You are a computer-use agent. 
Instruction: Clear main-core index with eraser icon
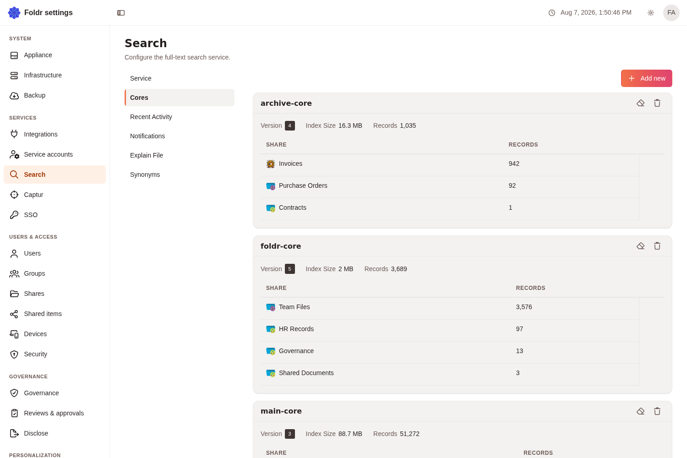tap(641, 411)
